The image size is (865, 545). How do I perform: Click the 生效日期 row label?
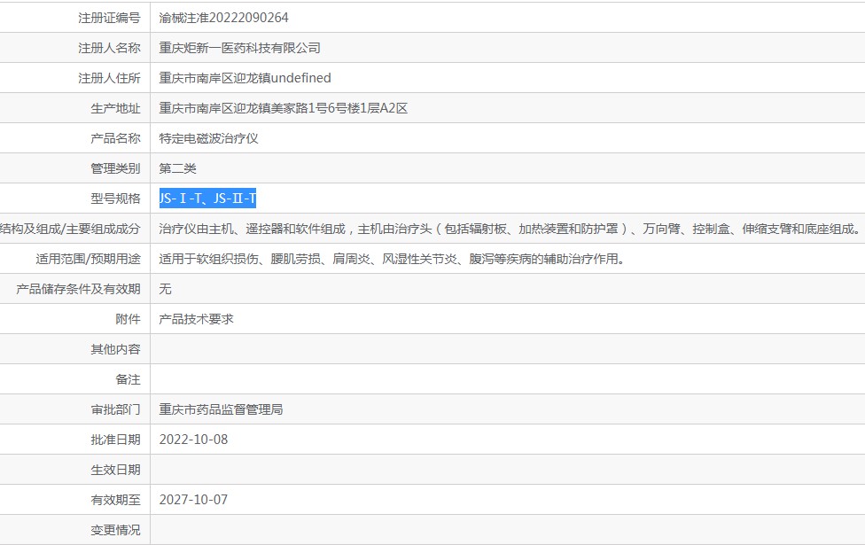[115, 470]
